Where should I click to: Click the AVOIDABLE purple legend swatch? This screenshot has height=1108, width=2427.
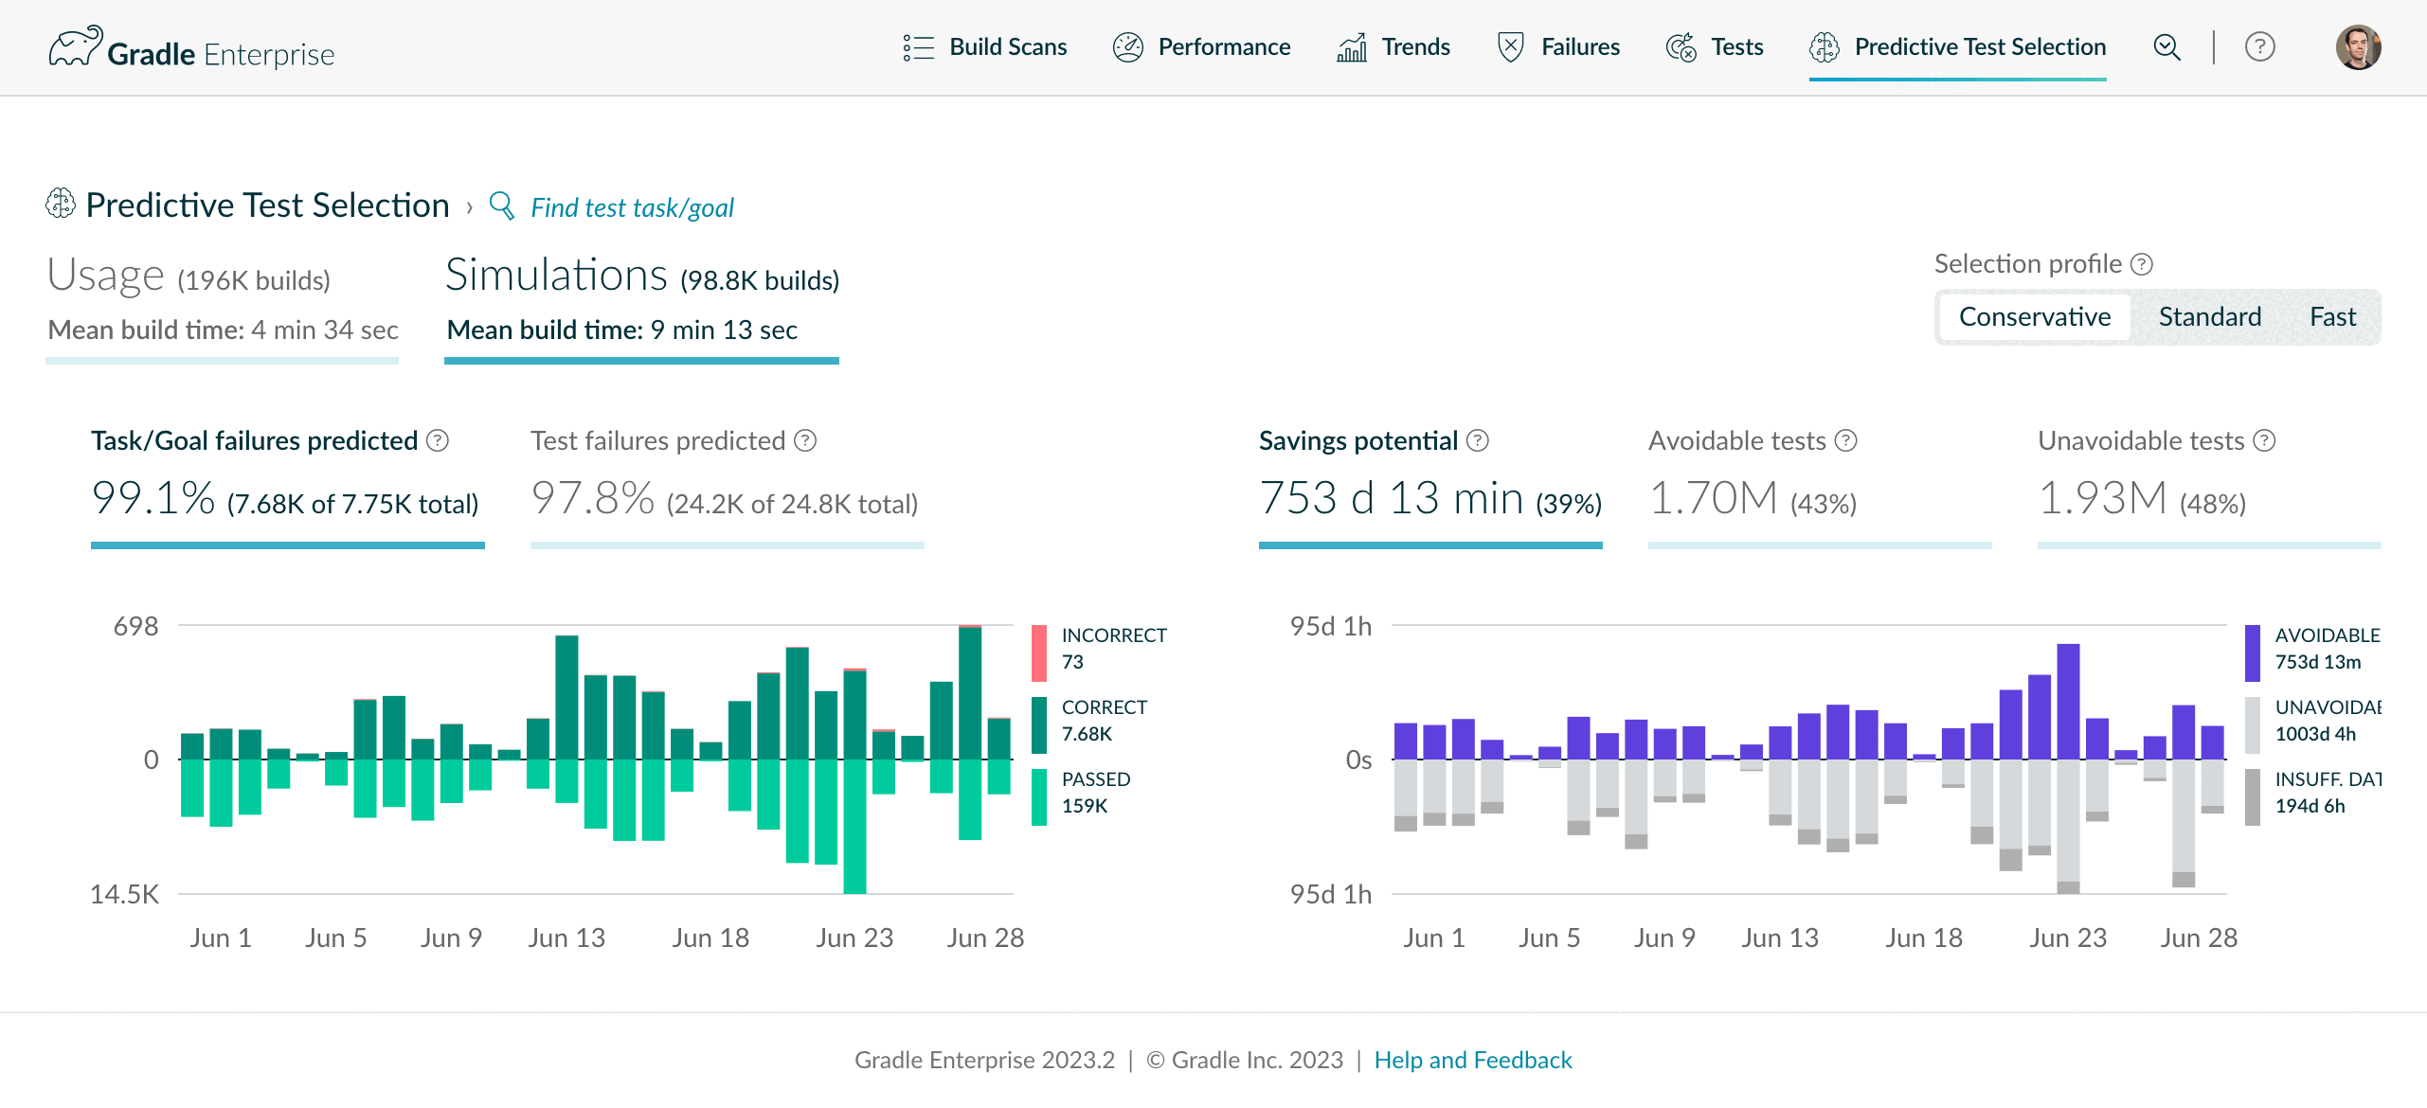pos(2253,652)
